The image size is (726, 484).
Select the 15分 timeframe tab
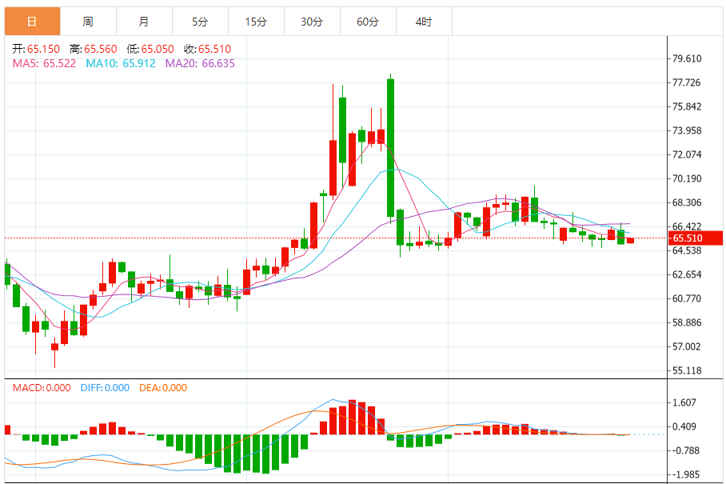point(256,22)
